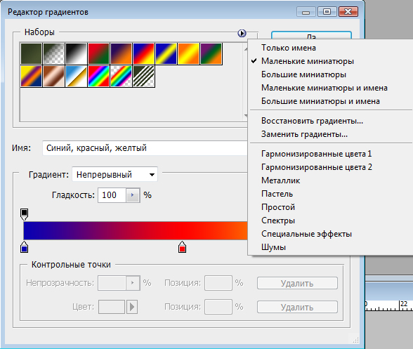Click Восстановить градиенты menu entry
The width and height of the screenshot is (413, 349).
pyautogui.click(x=312, y=121)
